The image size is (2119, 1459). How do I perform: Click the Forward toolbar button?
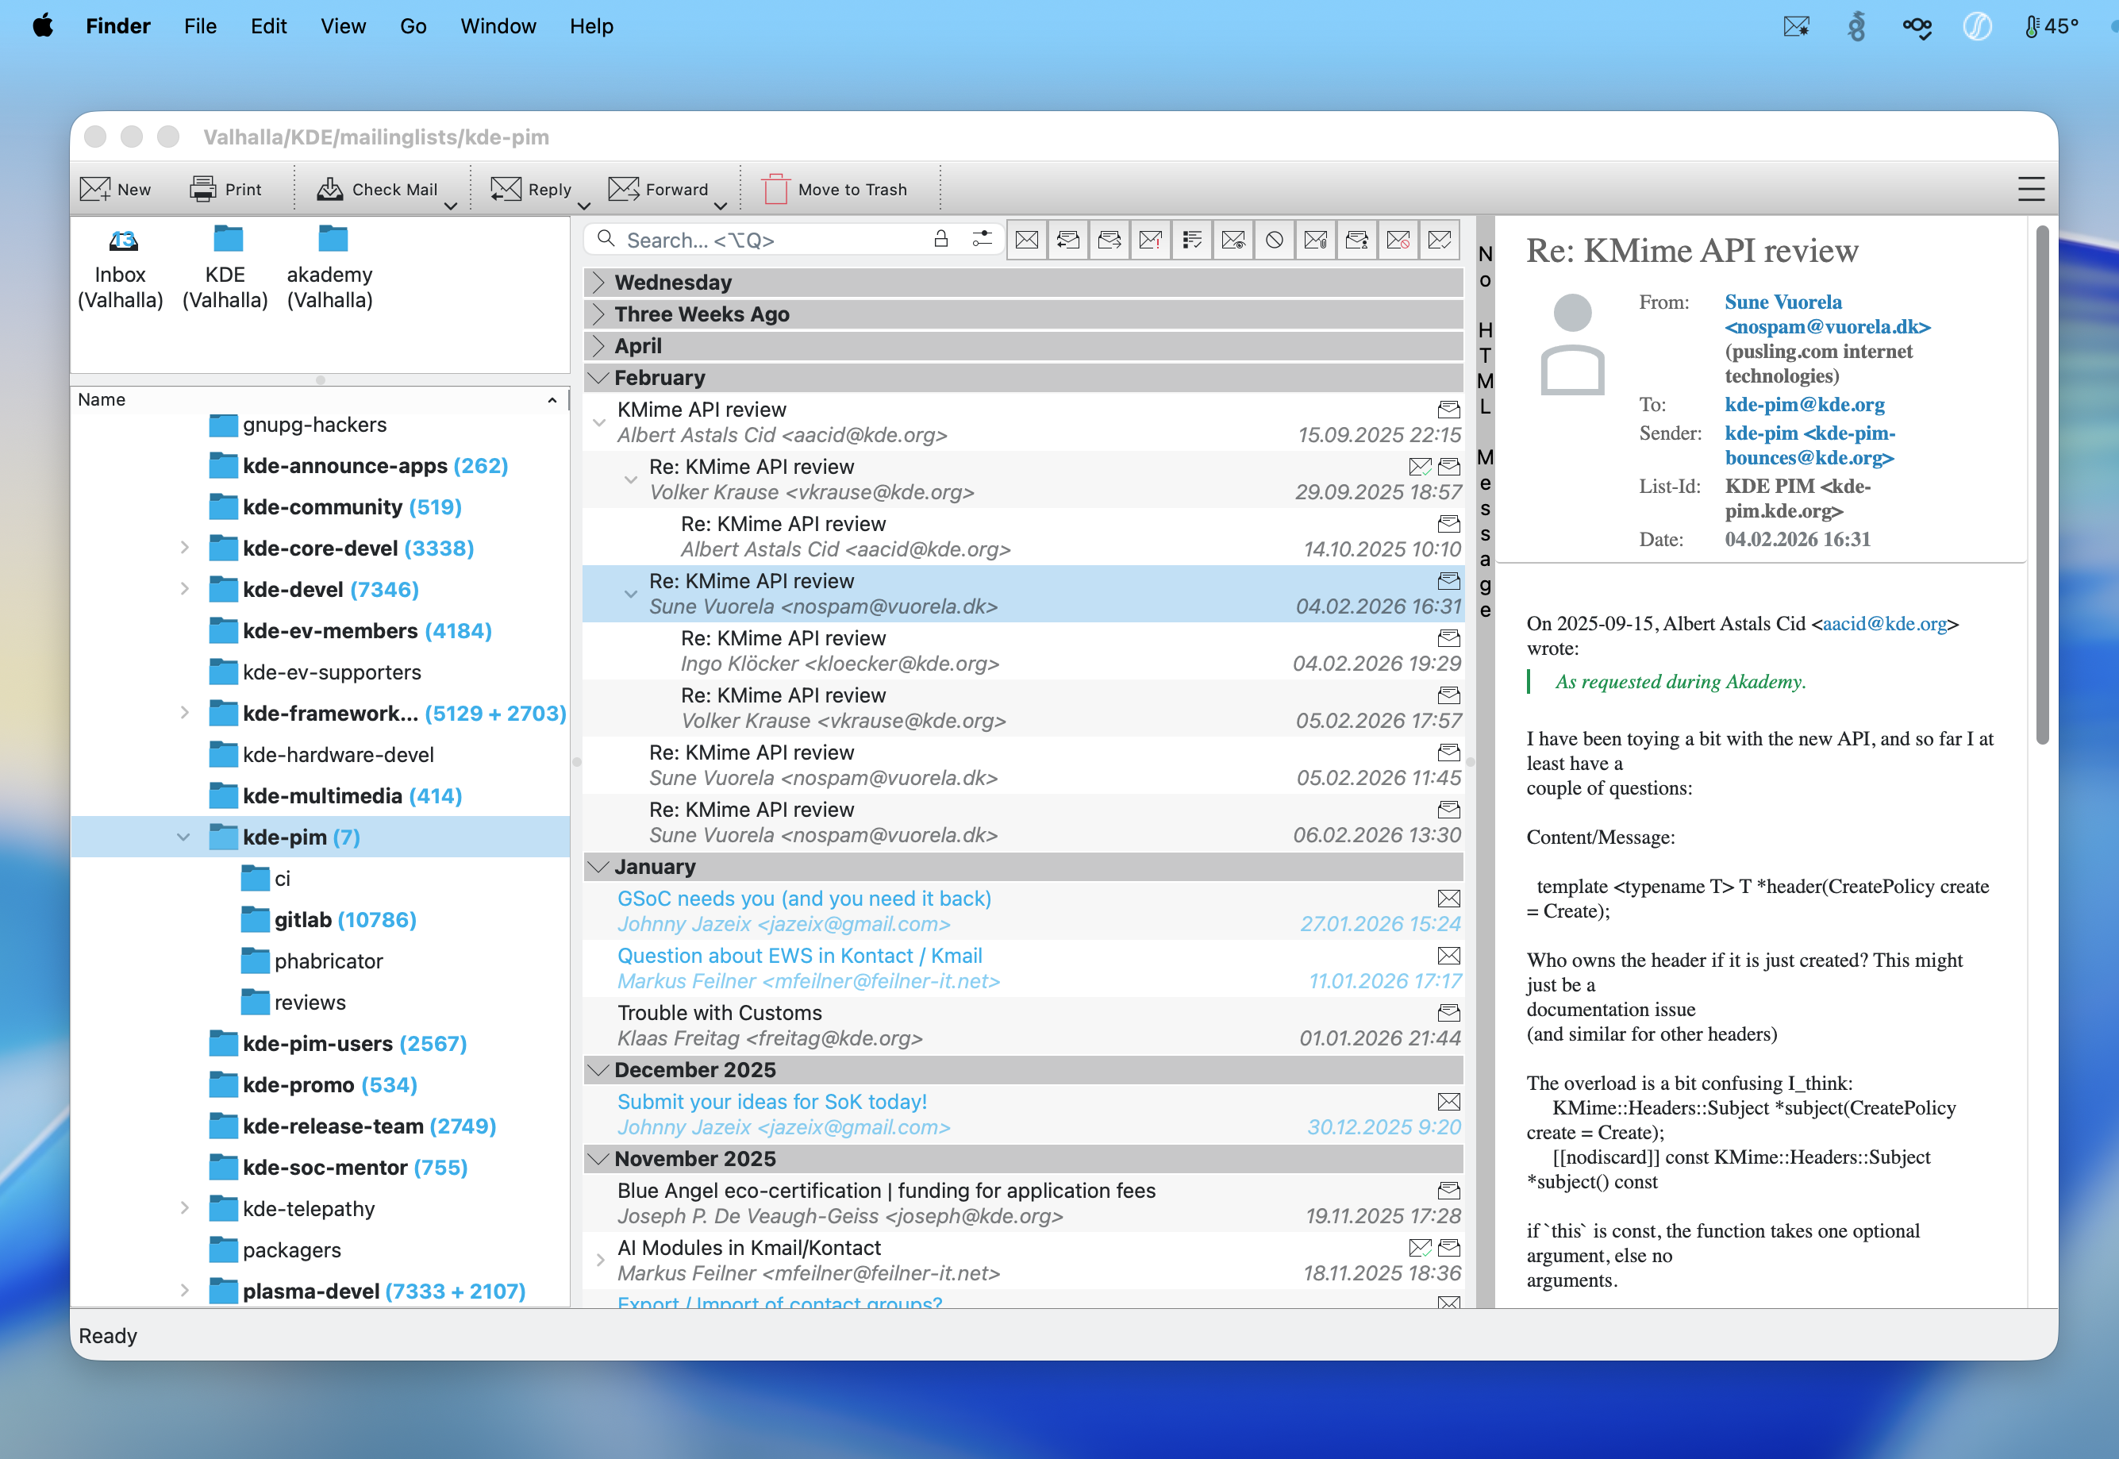(x=659, y=189)
